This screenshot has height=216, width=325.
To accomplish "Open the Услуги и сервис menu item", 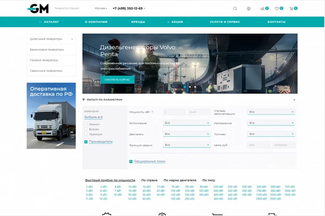I will 225,22.
